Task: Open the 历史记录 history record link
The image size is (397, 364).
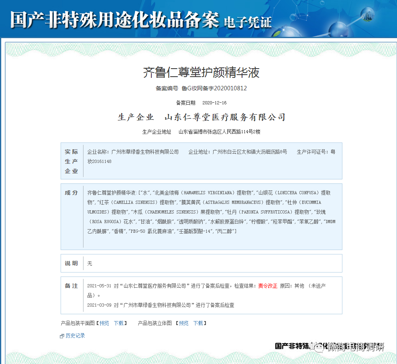Action: click(x=75, y=336)
